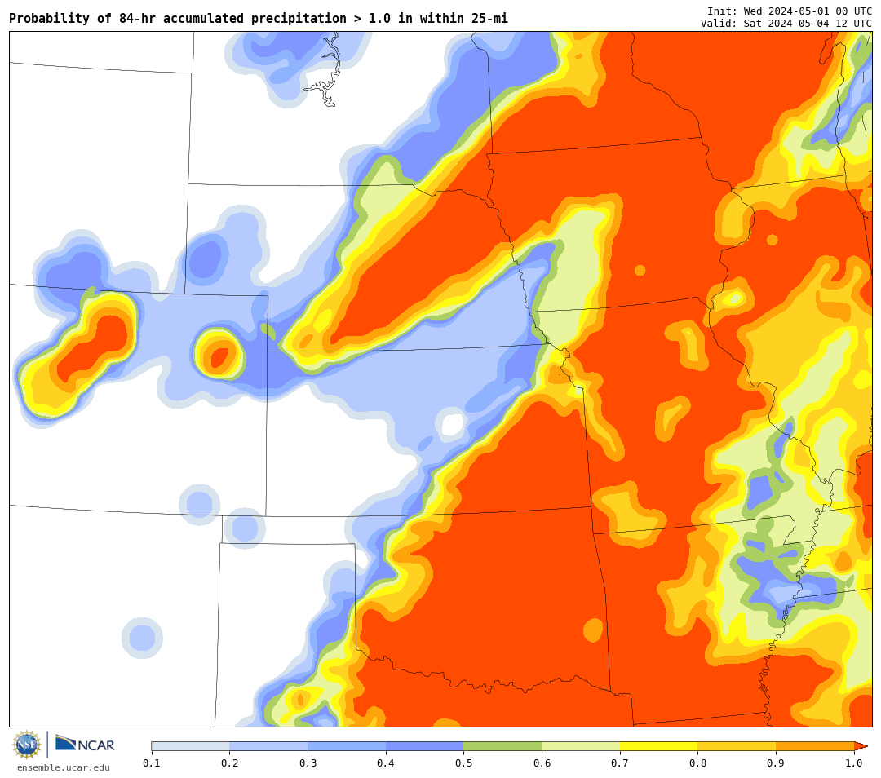Click the 0.1-0.2 pale gray-blue colorbar segment

[x=190, y=746]
